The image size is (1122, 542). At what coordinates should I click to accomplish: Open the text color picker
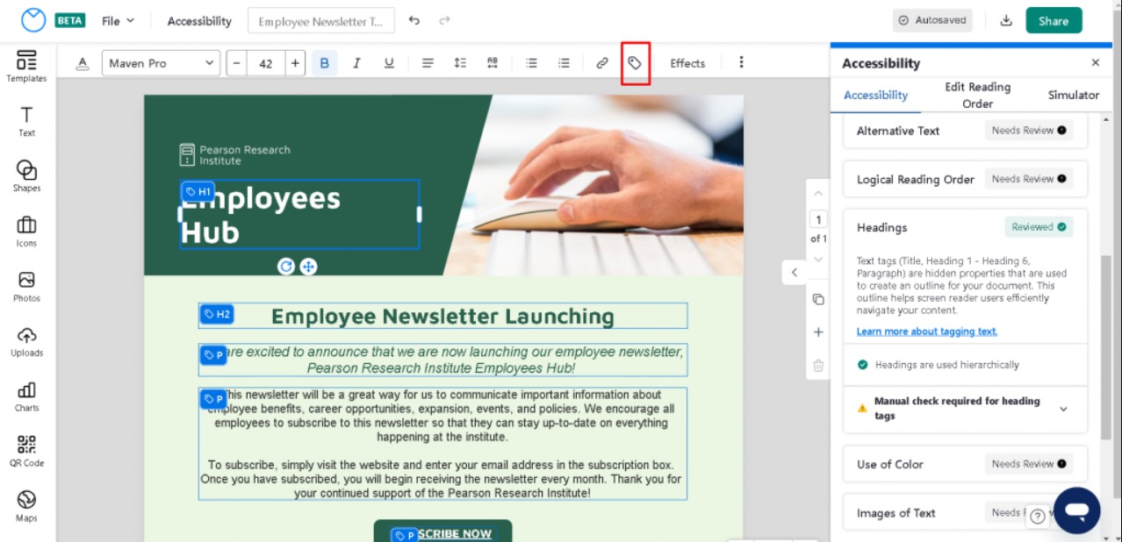tap(83, 63)
